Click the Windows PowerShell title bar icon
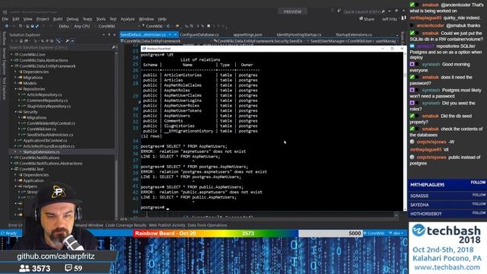The image size is (487, 274). pos(144,49)
